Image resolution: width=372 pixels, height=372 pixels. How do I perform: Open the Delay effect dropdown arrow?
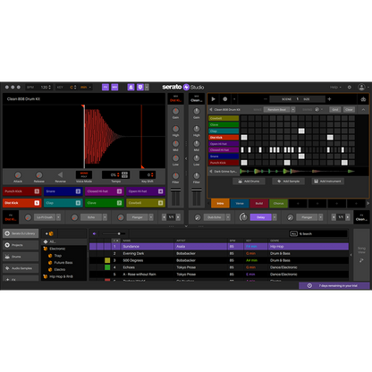pyautogui.click(x=275, y=217)
